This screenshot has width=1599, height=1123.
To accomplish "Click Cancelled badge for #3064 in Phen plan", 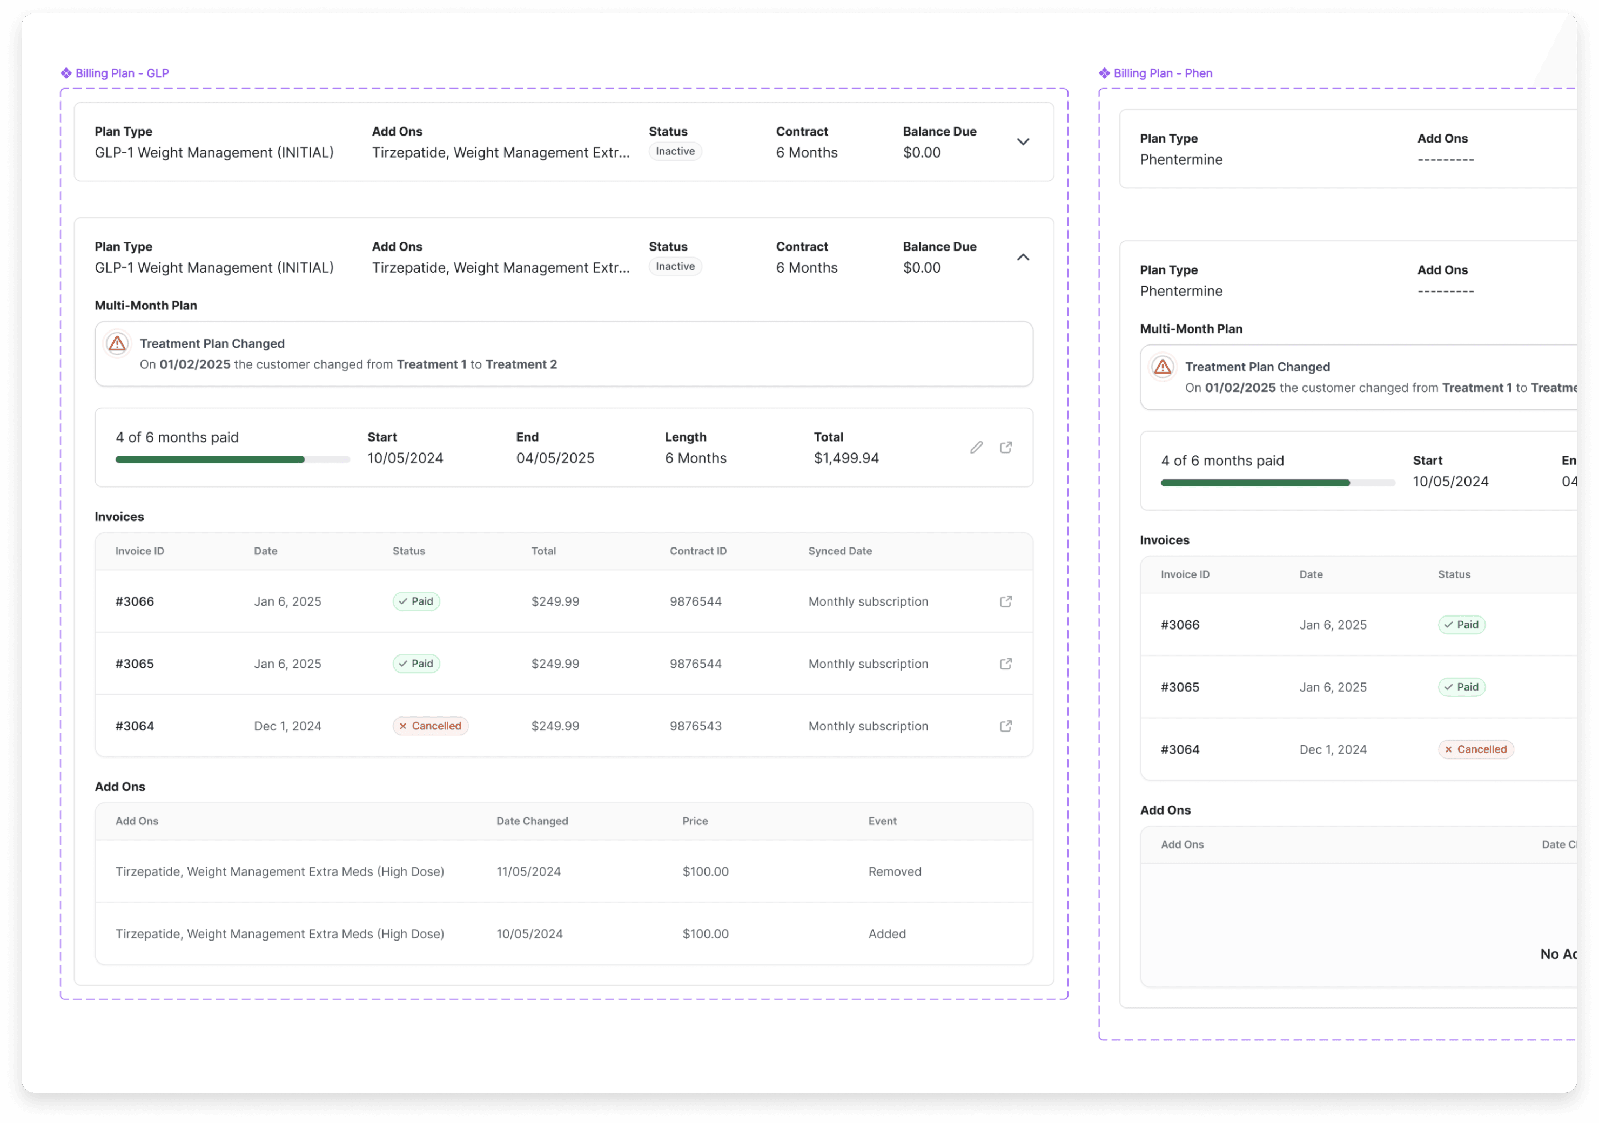I will pyautogui.click(x=1476, y=750).
